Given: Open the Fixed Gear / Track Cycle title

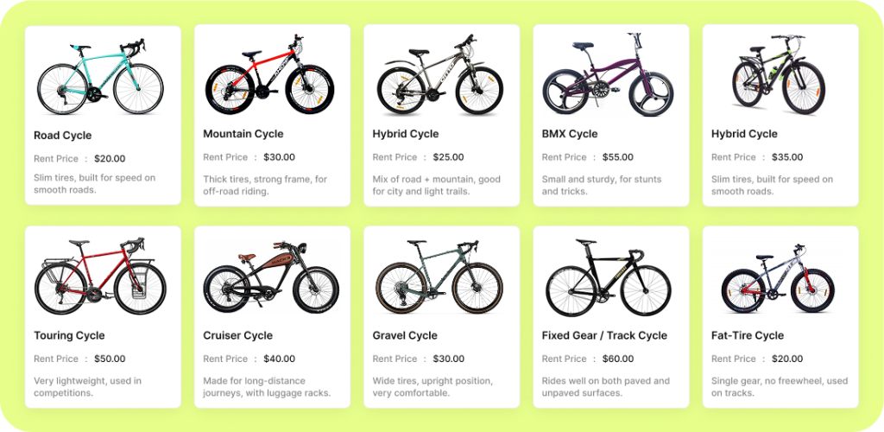Looking at the screenshot, I should (x=604, y=335).
